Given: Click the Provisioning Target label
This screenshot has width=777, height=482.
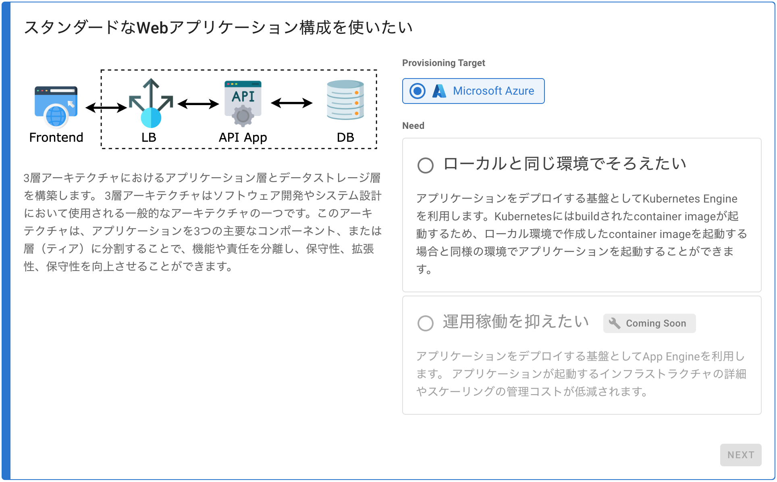Looking at the screenshot, I should coord(443,63).
